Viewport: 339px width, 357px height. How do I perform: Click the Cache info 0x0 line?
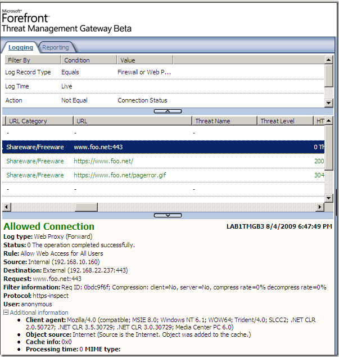click(x=49, y=342)
